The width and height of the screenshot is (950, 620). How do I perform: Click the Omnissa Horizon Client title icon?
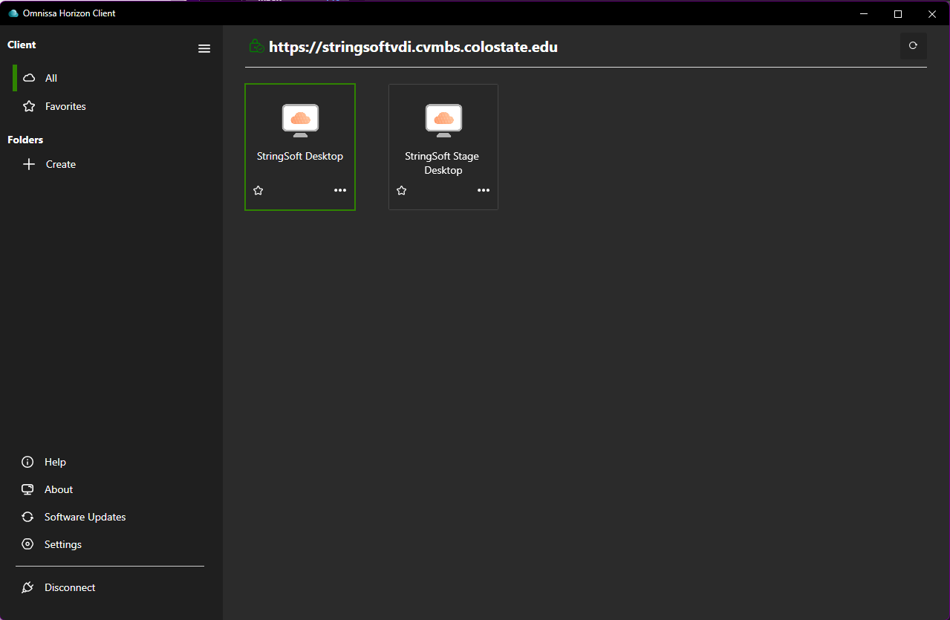[x=13, y=13]
